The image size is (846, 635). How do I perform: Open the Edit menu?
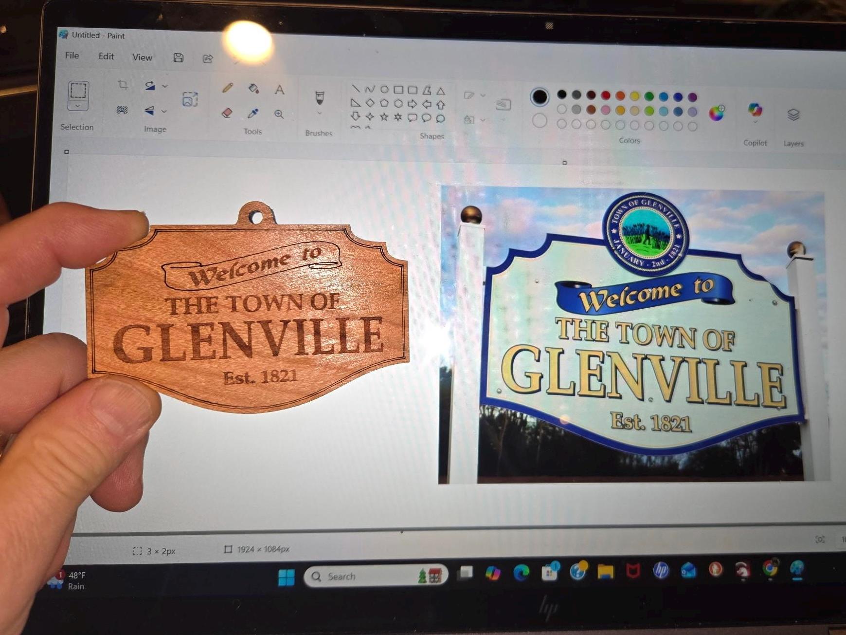[x=106, y=56]
